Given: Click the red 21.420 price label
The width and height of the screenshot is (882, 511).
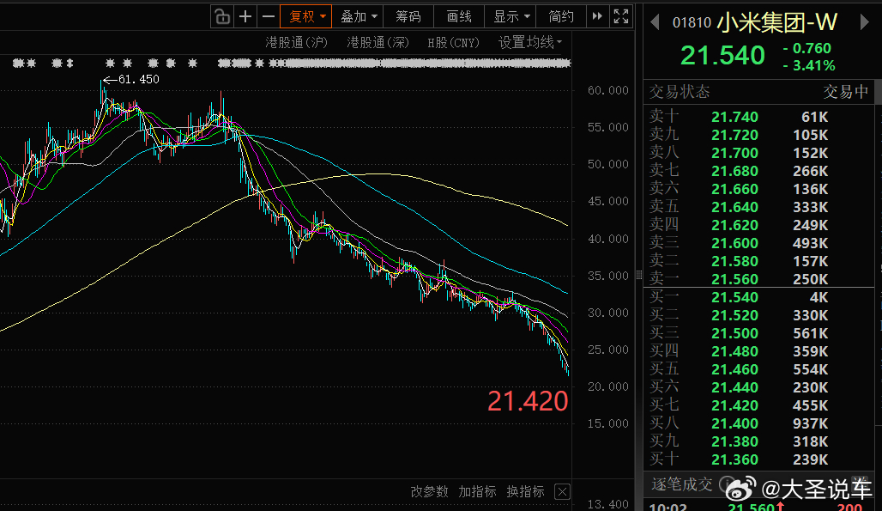Looking at the screenshot, I should point(528,401).
